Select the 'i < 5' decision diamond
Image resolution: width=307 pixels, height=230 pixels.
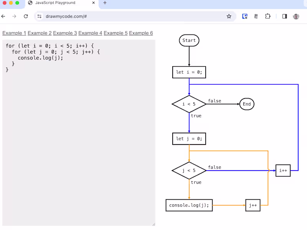click(x=189, y=104)
